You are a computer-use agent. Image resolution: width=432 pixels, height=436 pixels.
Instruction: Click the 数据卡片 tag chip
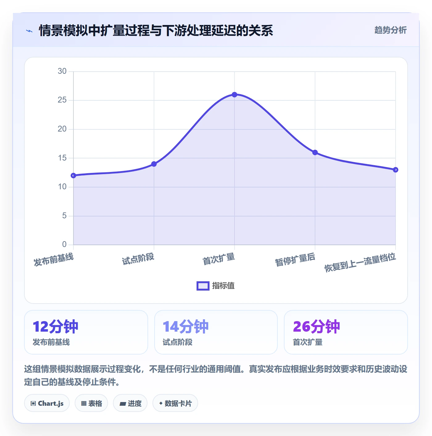[x=175, y=403]
